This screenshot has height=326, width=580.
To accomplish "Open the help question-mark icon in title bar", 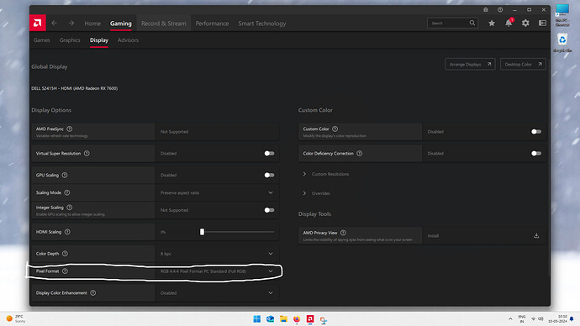I will (x=500, y=9).
